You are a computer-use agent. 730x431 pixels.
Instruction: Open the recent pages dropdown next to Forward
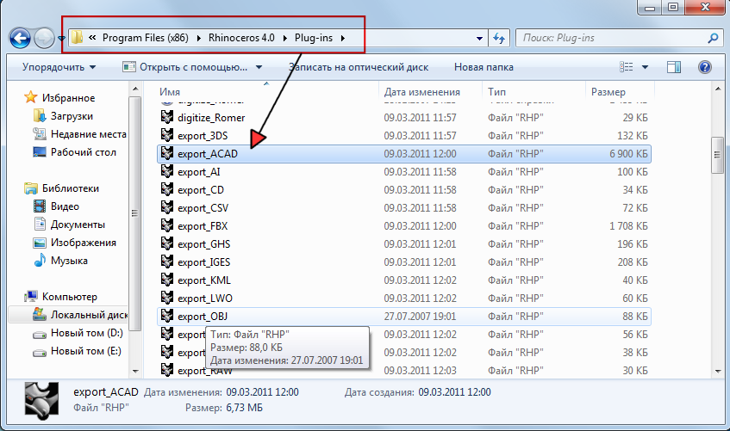(61, 38)
